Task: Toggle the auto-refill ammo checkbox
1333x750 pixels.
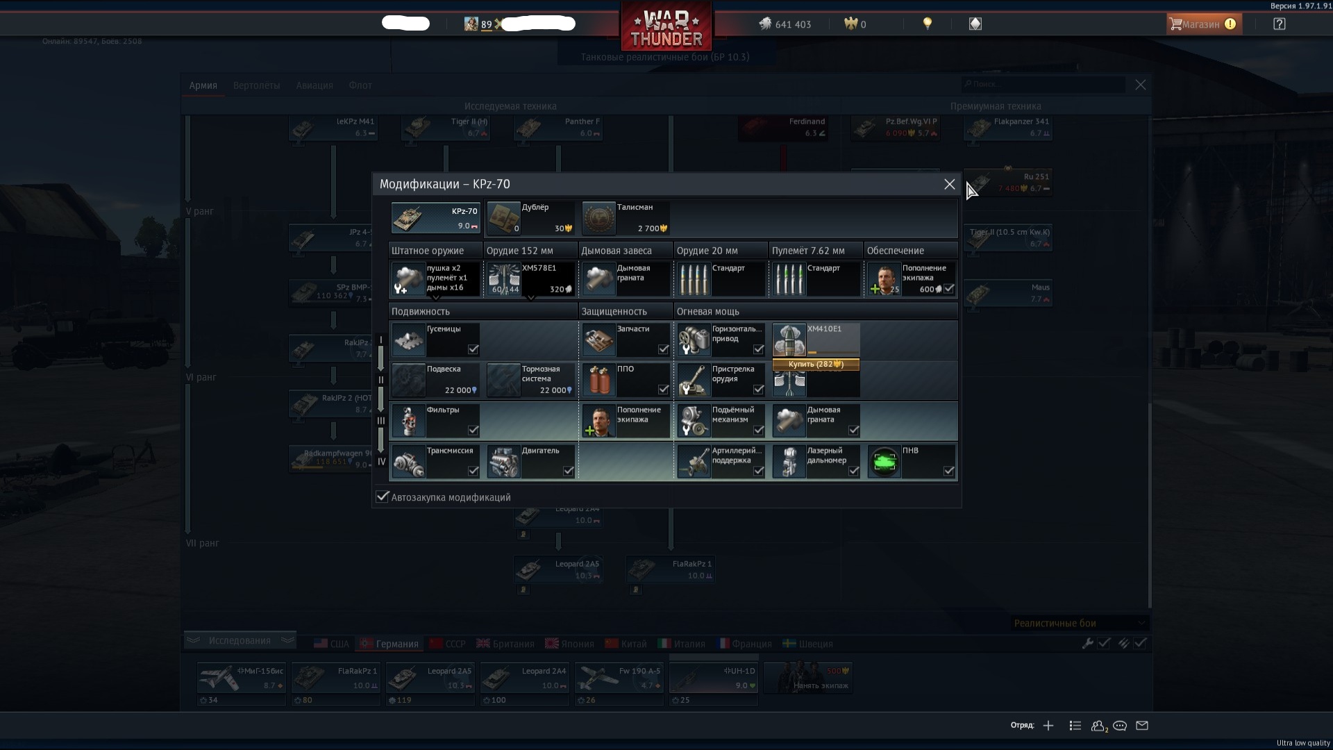Action: click(1140, 644)
